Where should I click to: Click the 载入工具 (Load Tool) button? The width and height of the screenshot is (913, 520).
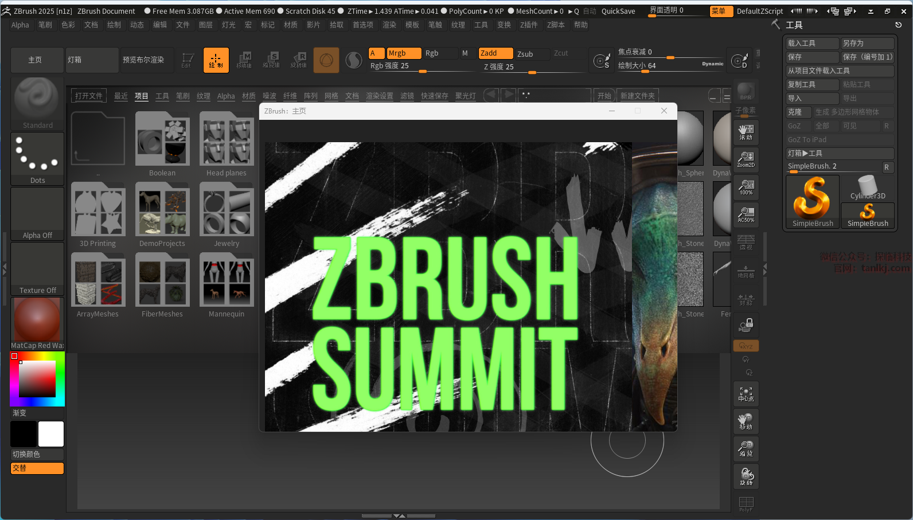[x=811, y=44]
